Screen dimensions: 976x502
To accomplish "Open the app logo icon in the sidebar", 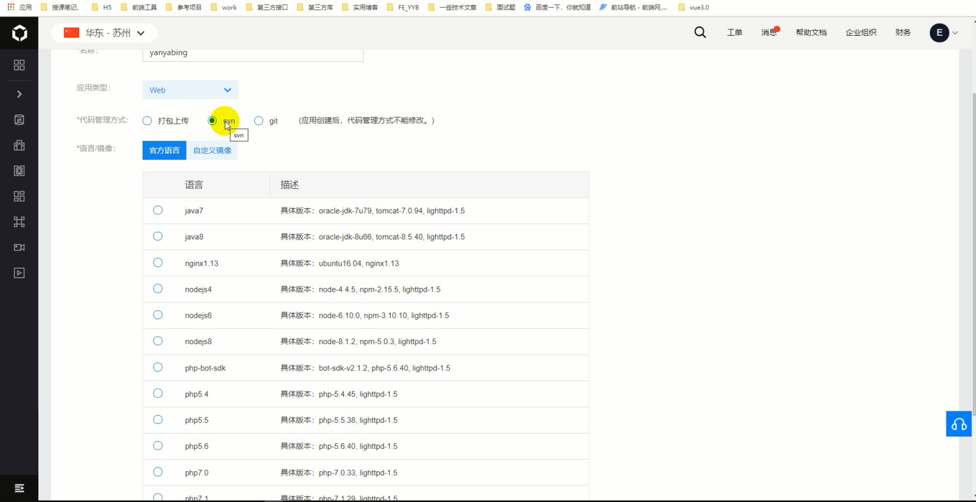I will coord(19,32).
